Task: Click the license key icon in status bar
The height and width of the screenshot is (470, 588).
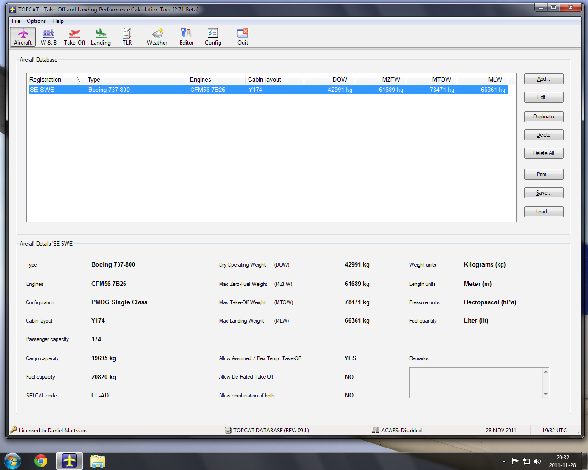Action: (x=13, y=430)
